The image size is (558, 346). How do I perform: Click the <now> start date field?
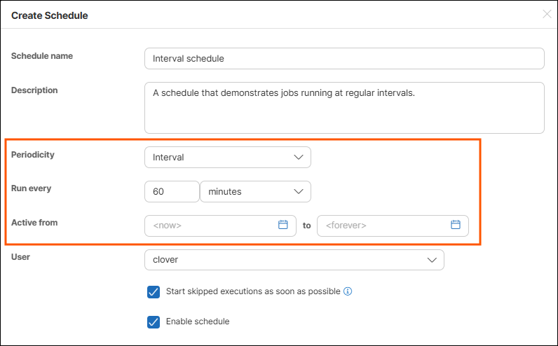210,226
